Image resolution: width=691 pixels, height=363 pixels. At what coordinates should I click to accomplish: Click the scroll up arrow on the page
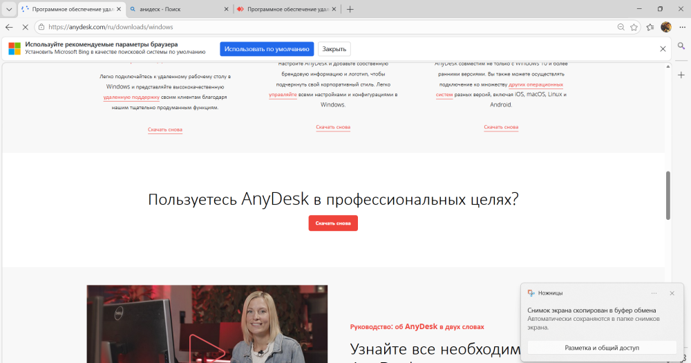(668, 66)
